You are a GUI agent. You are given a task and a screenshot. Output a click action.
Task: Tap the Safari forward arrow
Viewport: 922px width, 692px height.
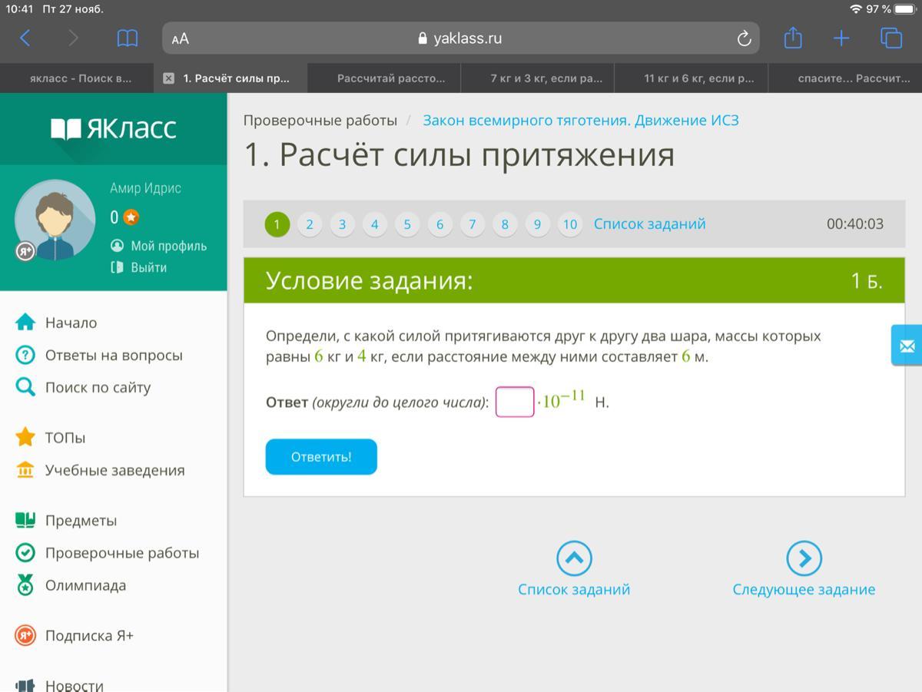pyautogui.click(x=74, y=38)
